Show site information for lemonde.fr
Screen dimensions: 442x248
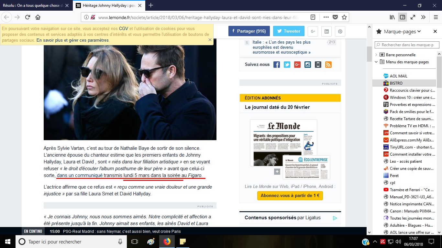tap(86, 17)
